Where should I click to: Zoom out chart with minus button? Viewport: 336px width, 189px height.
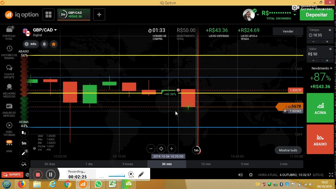tap(151, 149)
